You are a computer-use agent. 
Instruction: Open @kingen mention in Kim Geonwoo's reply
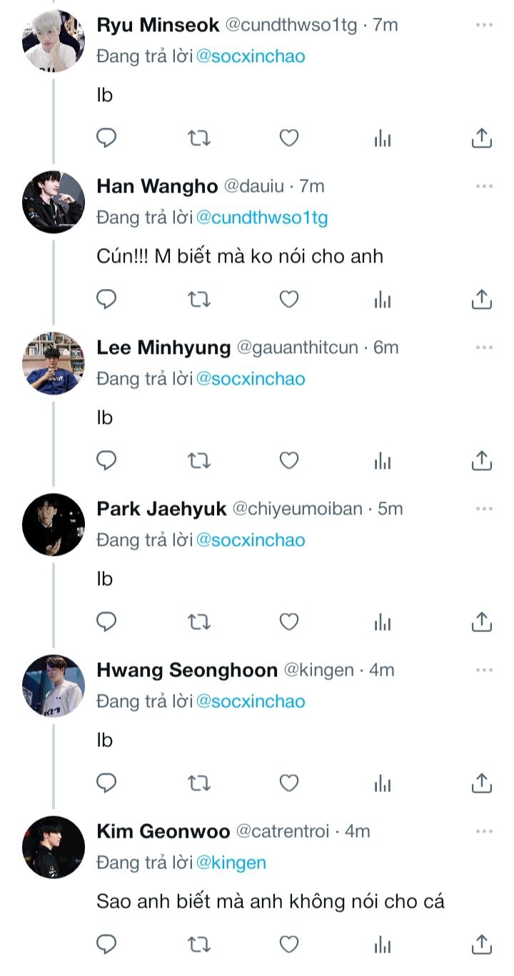click(x=231, y=863)
